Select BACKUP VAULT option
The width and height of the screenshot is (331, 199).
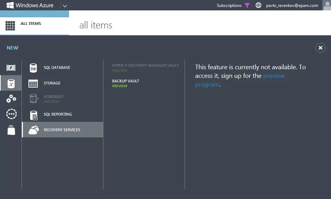pos(126,83)
